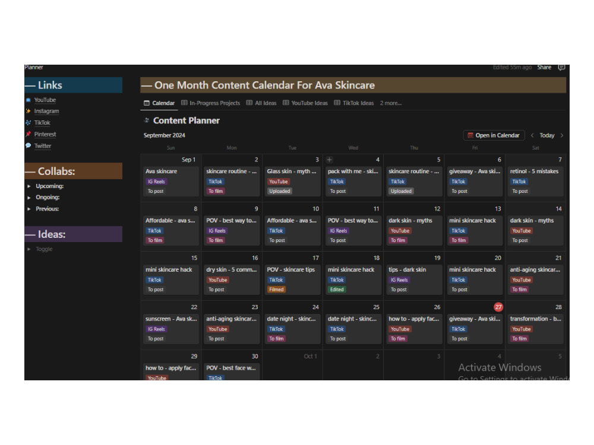Switch to the Calendar view tab
The width and height of the screenshot is (594, 445).
point(159,103)
